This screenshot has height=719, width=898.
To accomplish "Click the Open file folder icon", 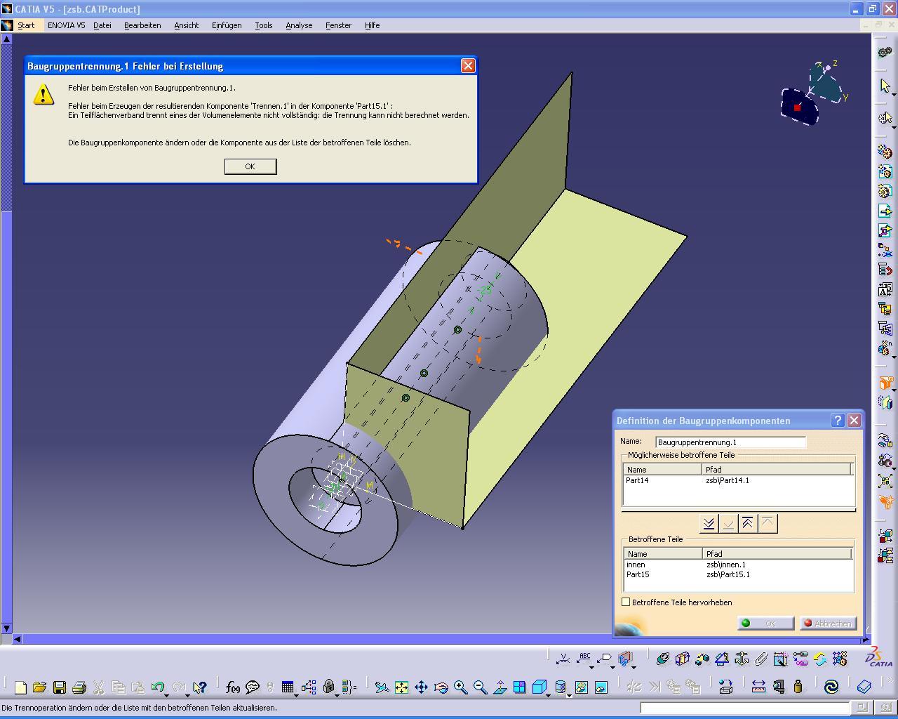I will tap(39, 687).
